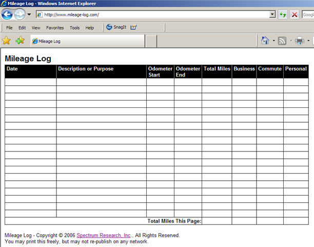The image size is (314, 247).
Task: Select the Mileage Log tab
Action: [88, 41]
